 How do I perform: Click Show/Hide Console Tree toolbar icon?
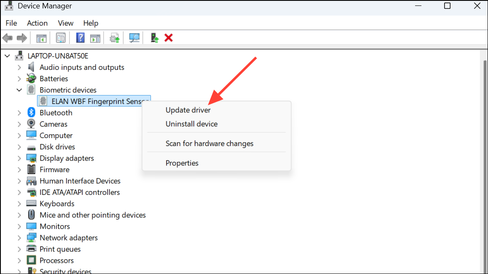[x=41, y=38]
